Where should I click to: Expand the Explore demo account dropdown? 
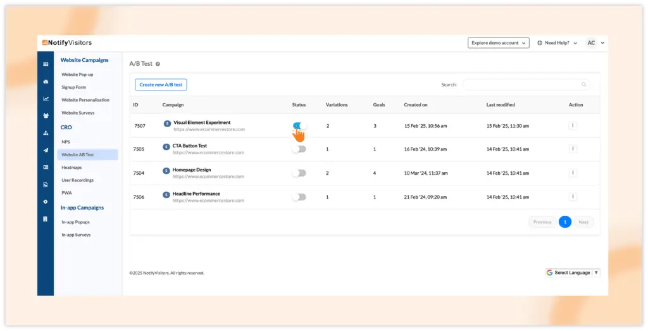click(498, 43)
